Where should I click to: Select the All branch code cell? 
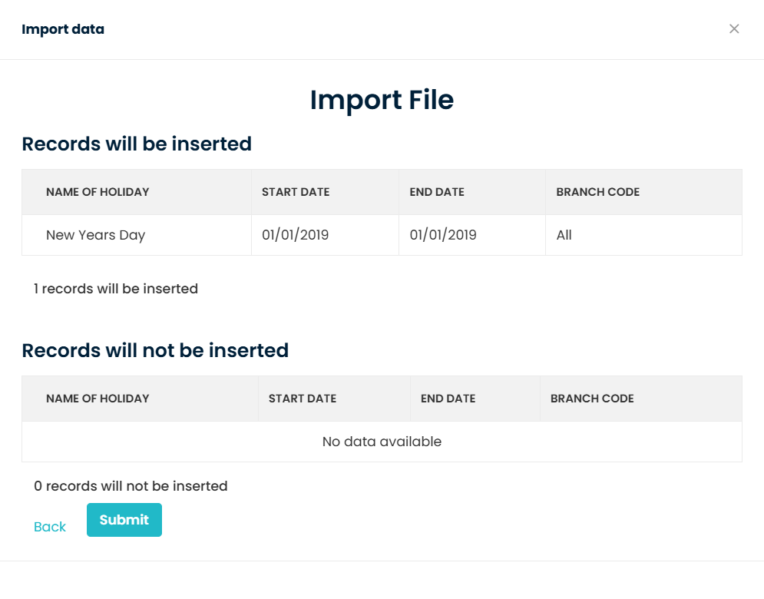click(x=564, y=235)
